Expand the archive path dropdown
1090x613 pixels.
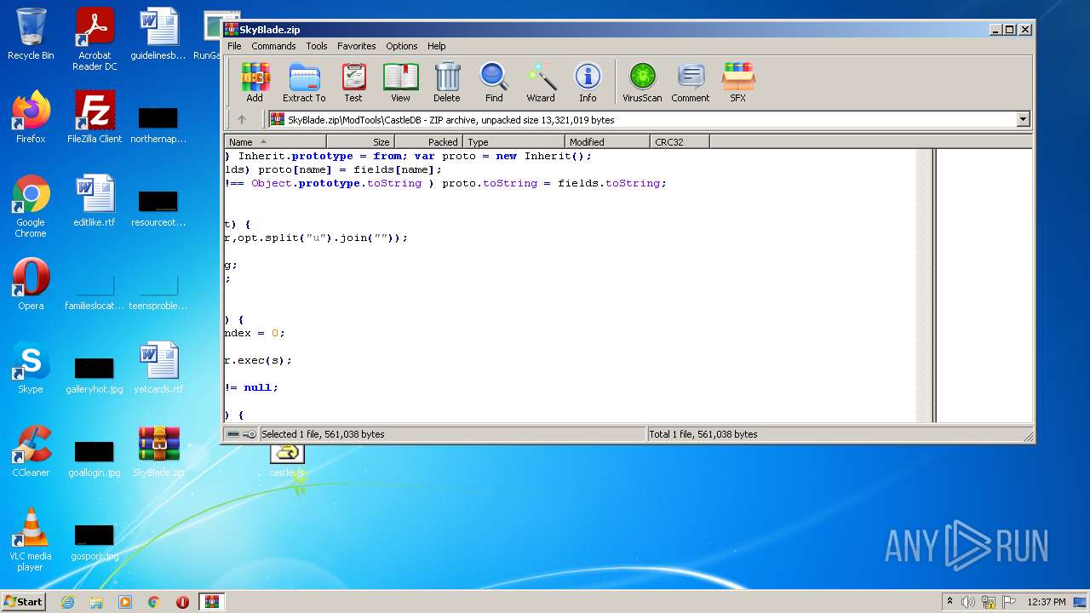pos(1023,120)
